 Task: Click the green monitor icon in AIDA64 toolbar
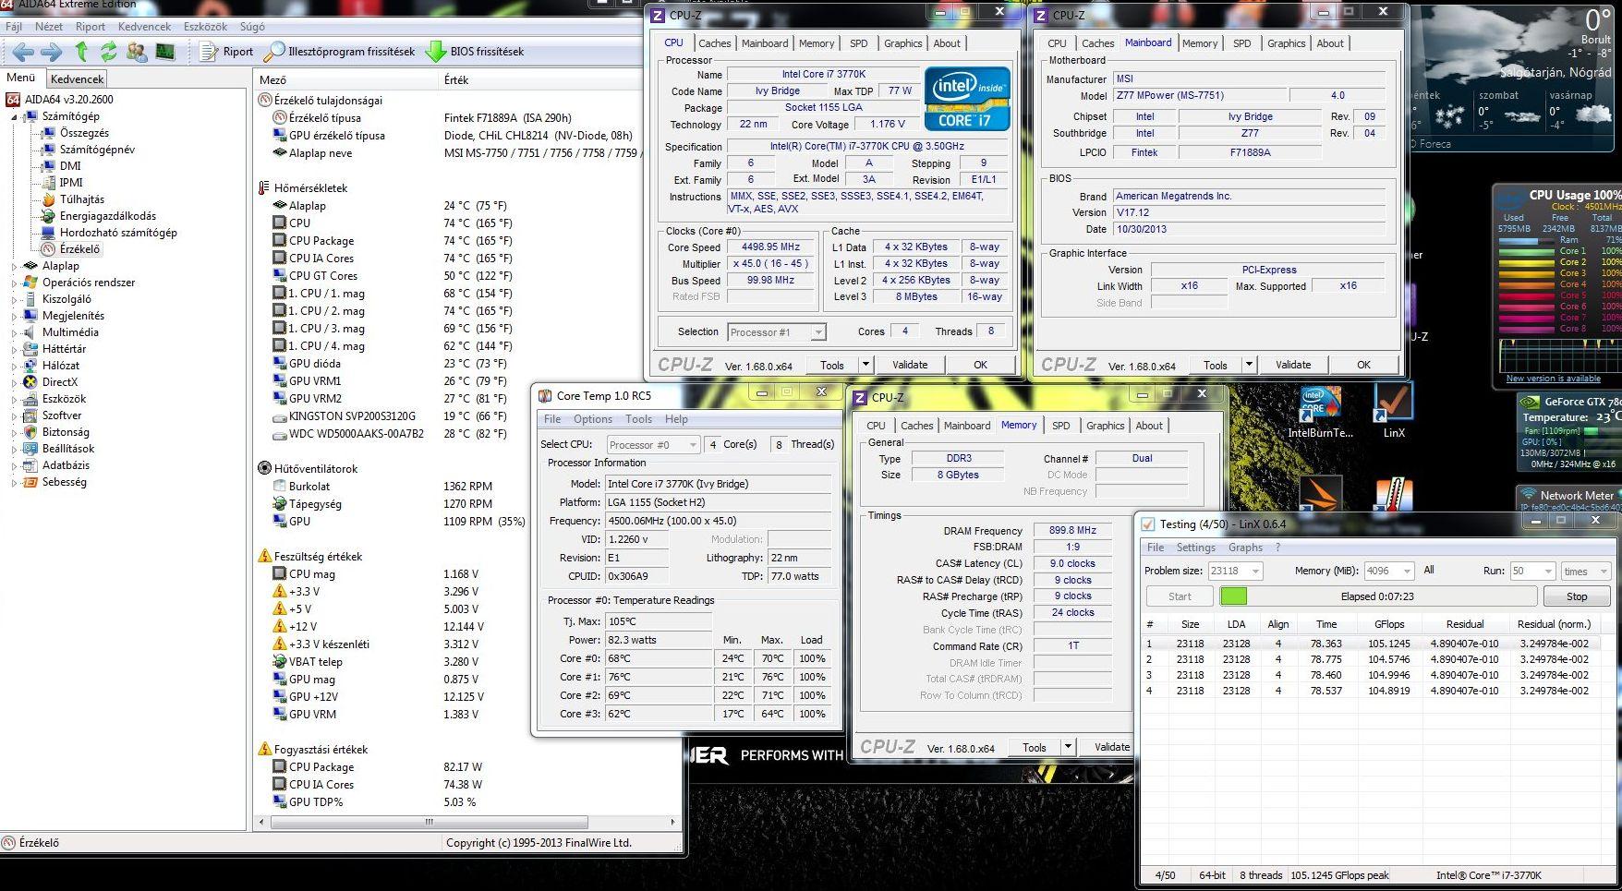pos(165,52)
